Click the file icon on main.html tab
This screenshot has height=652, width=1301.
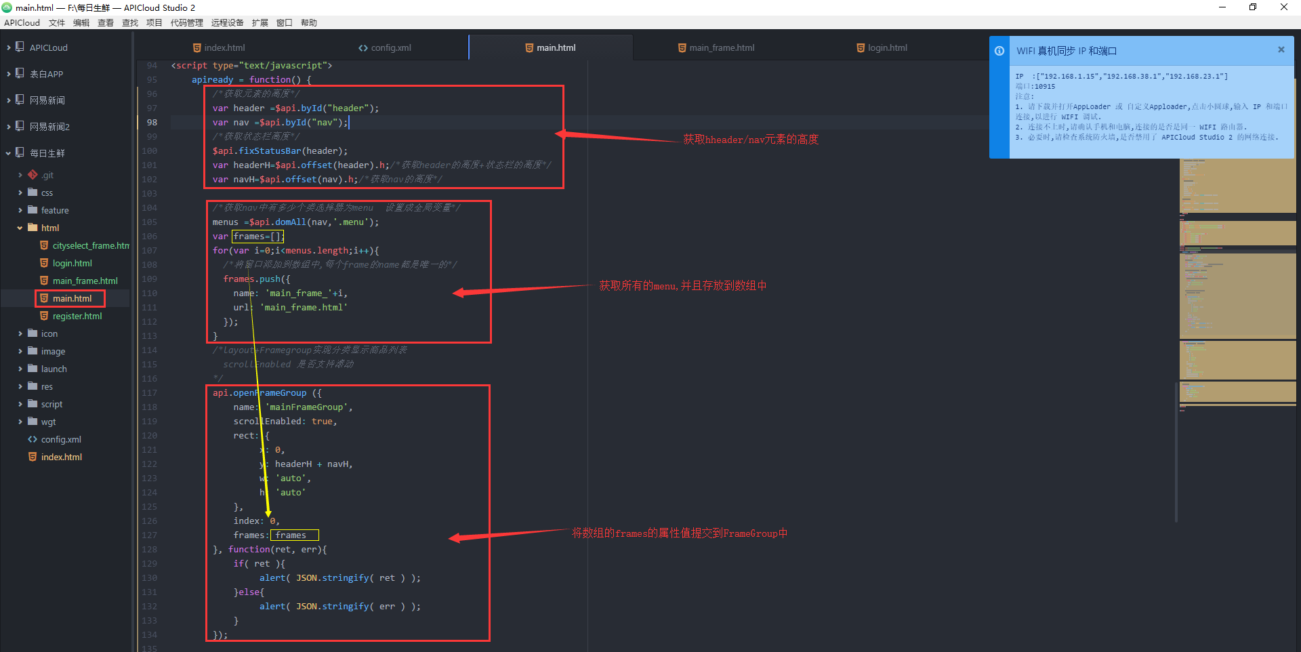(528, 47)
